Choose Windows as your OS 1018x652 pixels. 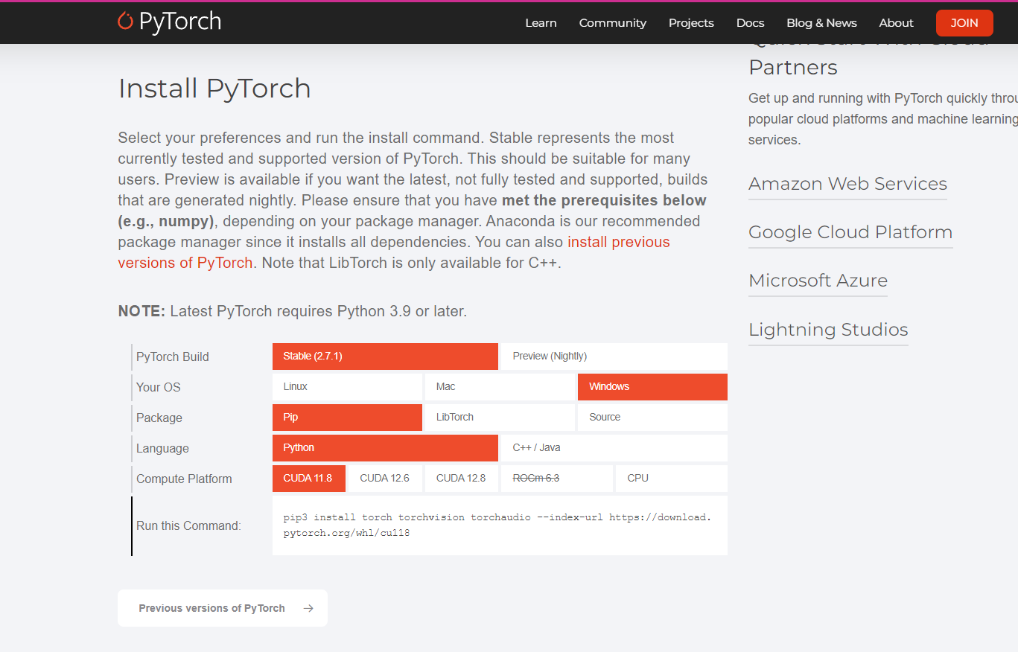[652, 387]
